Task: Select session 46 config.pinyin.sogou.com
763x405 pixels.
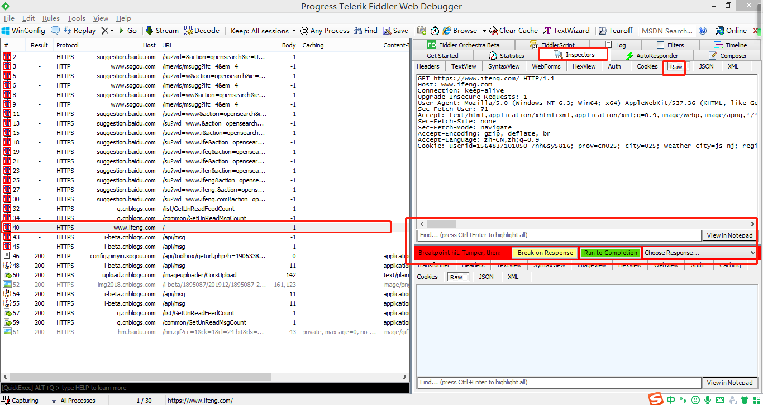Action: click(x=204, y=256)
